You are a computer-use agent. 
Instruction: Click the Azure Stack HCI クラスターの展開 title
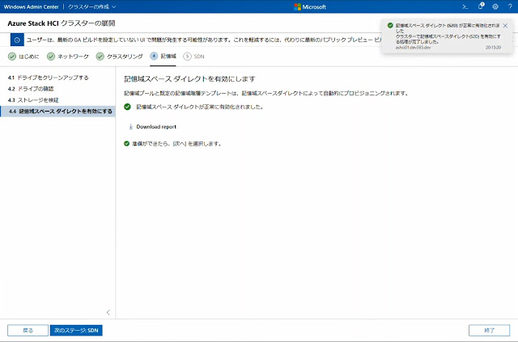[62, 23]
